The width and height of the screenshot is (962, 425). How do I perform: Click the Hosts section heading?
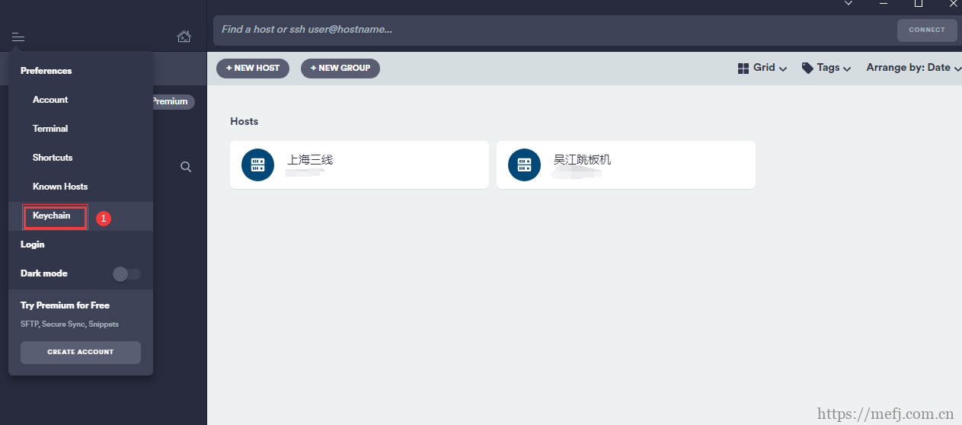244,121
